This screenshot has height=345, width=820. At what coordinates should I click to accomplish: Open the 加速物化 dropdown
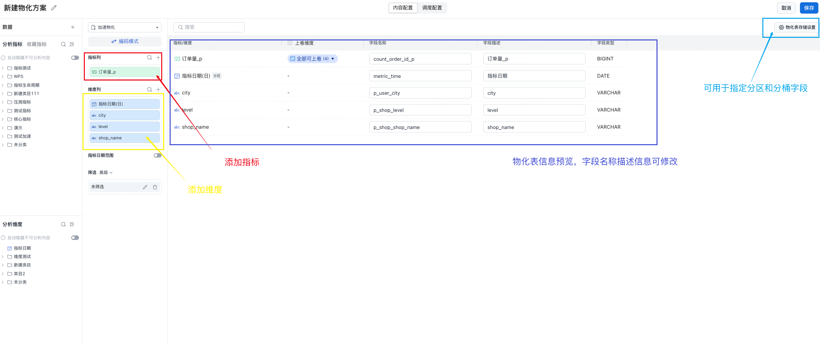click(x=125, y=27)
